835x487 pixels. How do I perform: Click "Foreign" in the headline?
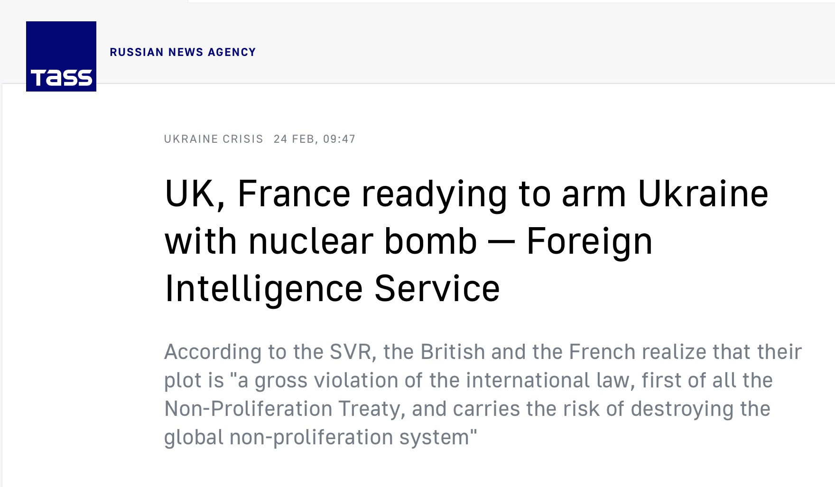tap(589, 241)
